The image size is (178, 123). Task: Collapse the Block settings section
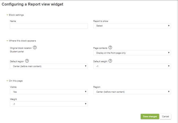7,15
